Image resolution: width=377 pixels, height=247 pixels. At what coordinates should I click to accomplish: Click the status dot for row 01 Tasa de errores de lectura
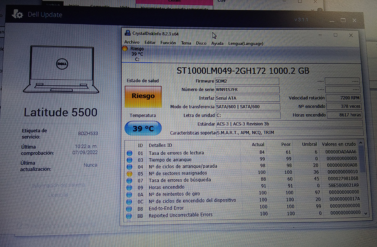129,153
